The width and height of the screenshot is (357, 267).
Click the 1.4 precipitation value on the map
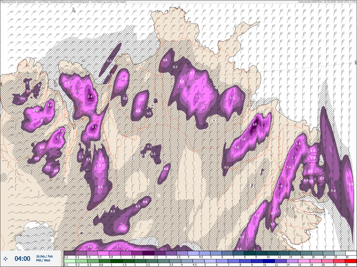[243, 139]
